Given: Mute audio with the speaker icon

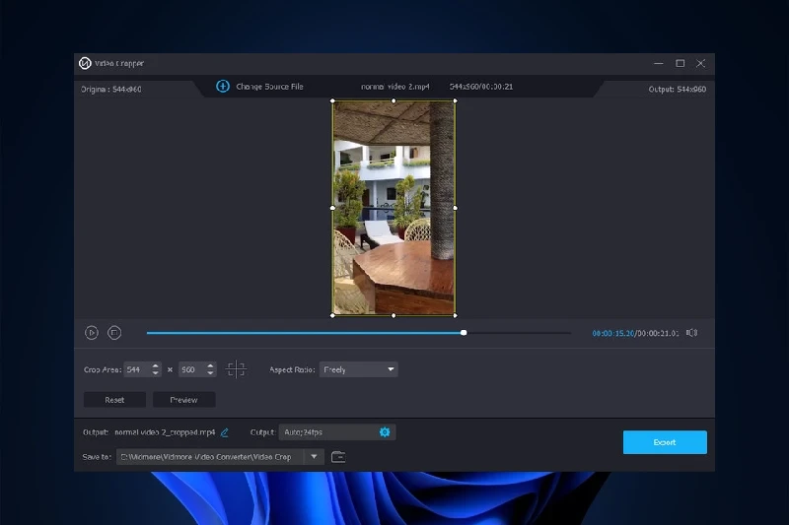Looking at the screenshot, I should click(x=691, y=333).
